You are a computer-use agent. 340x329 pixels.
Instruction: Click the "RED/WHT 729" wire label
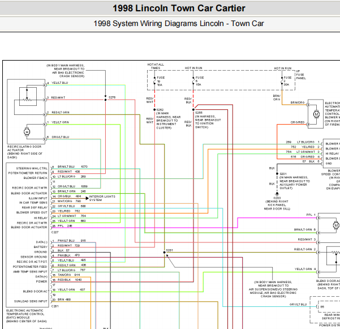point(69,246)
